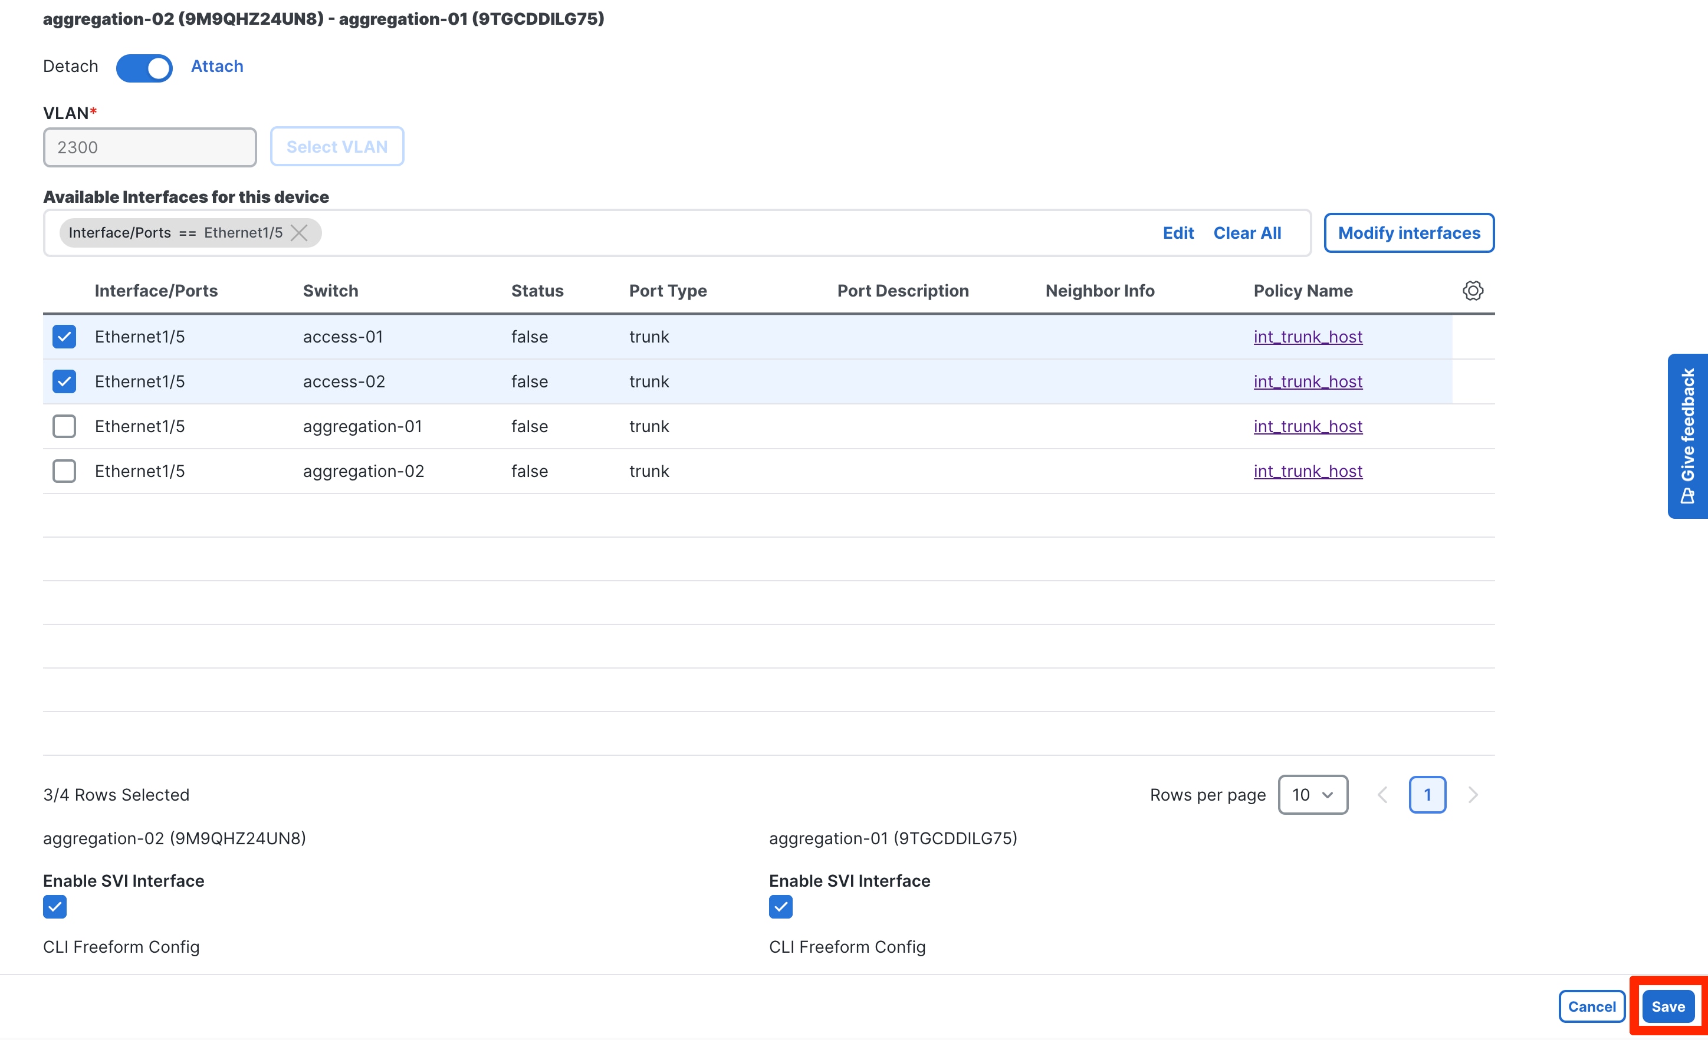Open the Rows per page dropdown
The width and height of the screenshot is (1708, 1040).
tap(1312, 795)
